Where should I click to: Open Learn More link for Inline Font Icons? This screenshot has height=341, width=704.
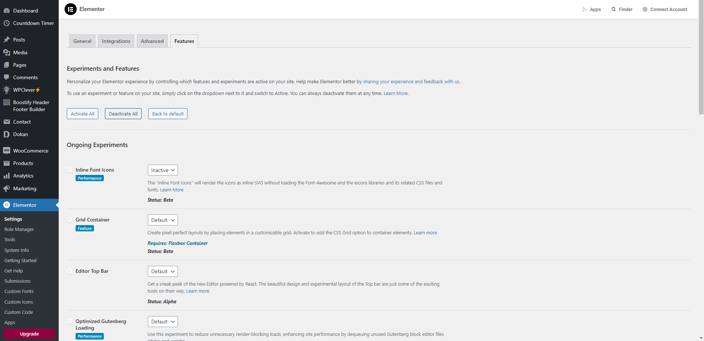click(x=172, y=190)
